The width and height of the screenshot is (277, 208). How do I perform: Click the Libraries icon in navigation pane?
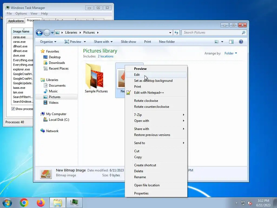(x=42, y=80)
